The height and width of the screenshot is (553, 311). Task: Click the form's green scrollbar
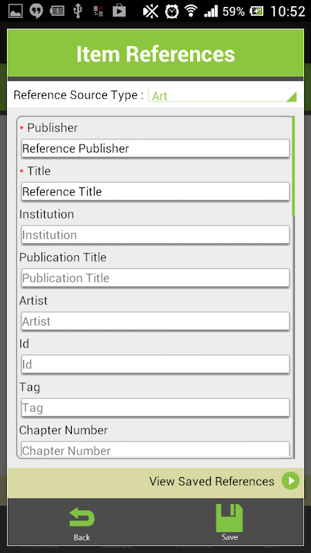point(293,166)
